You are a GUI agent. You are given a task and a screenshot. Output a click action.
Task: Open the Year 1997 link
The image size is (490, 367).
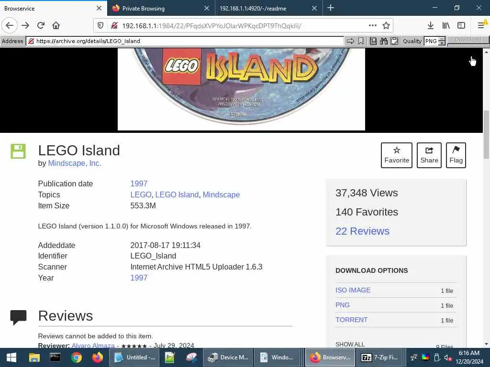(139, 278)
